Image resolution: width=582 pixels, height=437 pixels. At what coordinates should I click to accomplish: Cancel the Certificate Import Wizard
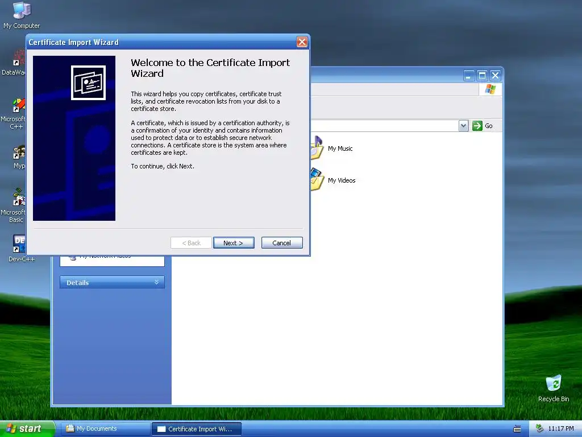[282, 242]
